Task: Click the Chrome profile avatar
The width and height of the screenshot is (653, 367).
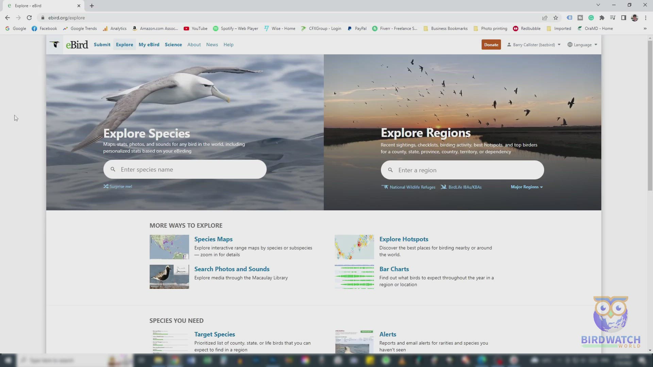Action: click(x=635, y=18)
